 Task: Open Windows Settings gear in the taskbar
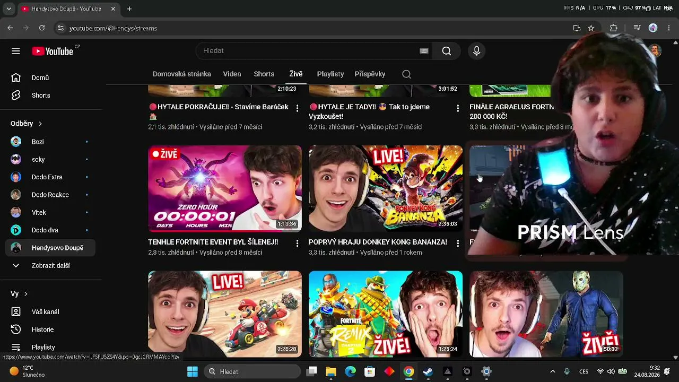486,372
